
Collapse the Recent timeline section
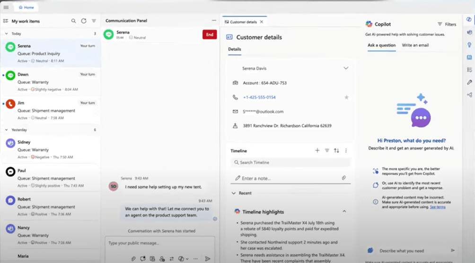pos(234,193)
